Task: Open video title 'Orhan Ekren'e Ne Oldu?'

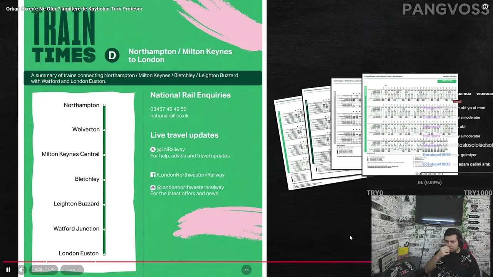Action: pyautogui.click(x=74, y=8)
